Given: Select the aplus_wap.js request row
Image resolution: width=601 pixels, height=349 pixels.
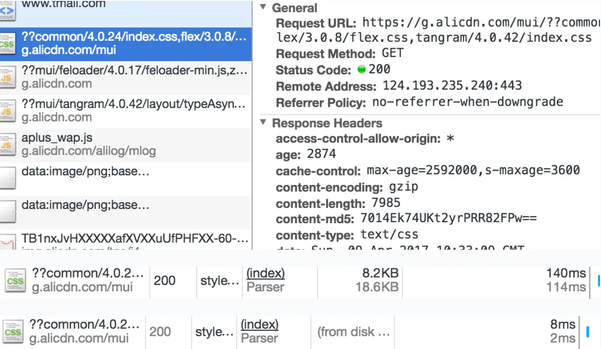Looking at the screenshot, I should (134, 144).
